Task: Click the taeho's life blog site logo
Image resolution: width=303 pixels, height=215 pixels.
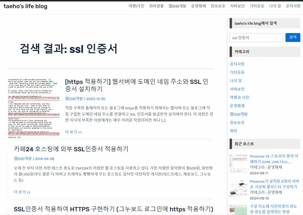Action: tap(25, 6)
